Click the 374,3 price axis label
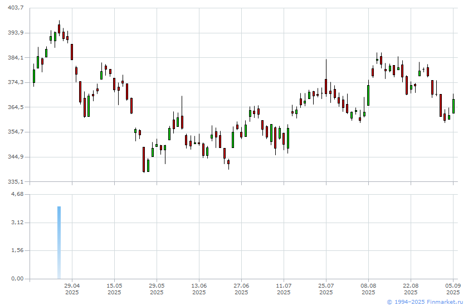The image size is (468, 306). pos(16,82)
